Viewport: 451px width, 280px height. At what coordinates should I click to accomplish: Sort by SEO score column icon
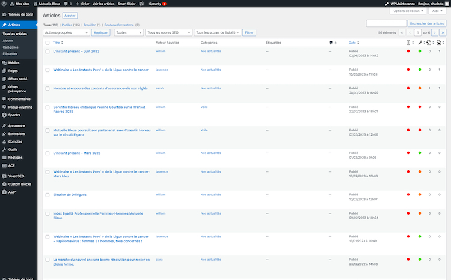[410, 43]
